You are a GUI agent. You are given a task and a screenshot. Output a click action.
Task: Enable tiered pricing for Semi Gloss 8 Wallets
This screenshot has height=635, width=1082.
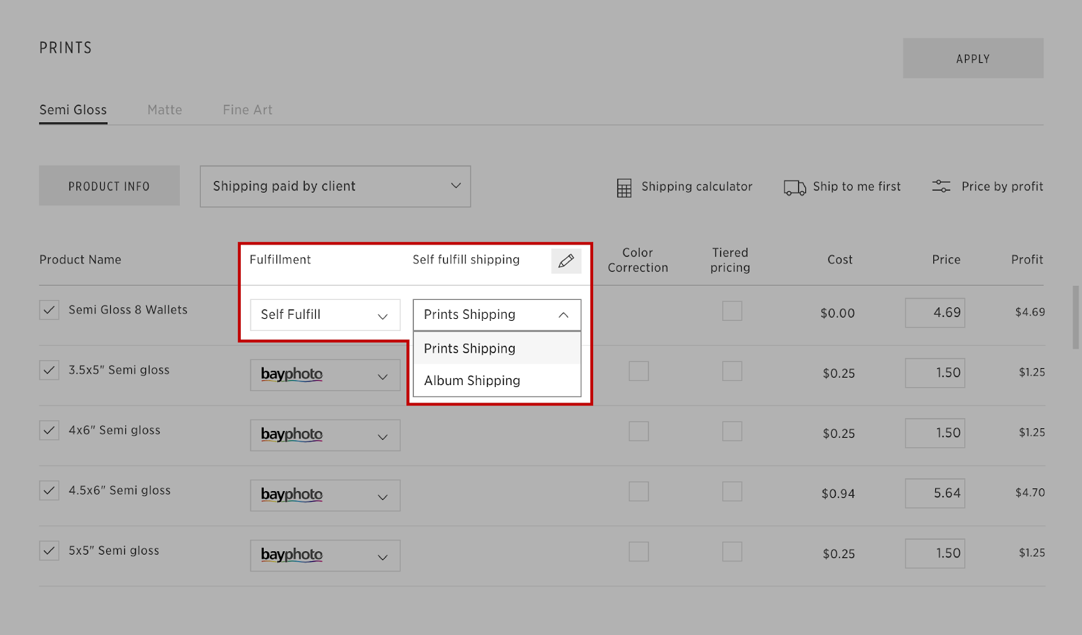(x=732, y=311)
